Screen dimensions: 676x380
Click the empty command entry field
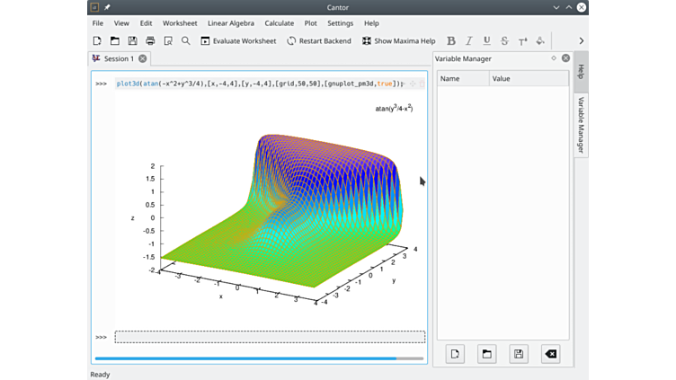pos(270,337)
